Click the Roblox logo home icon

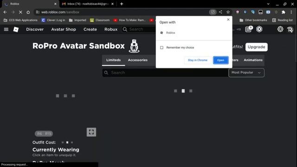point(16,29)
